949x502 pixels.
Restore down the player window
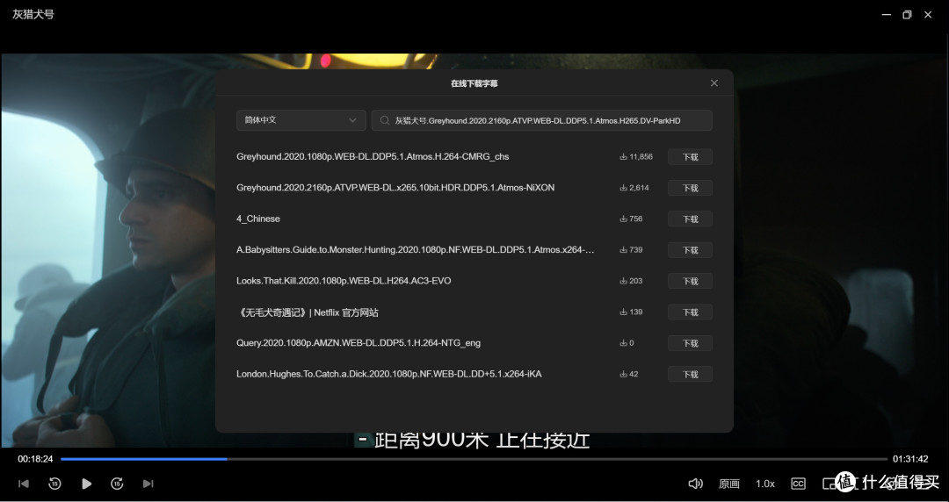click(907, 15)
